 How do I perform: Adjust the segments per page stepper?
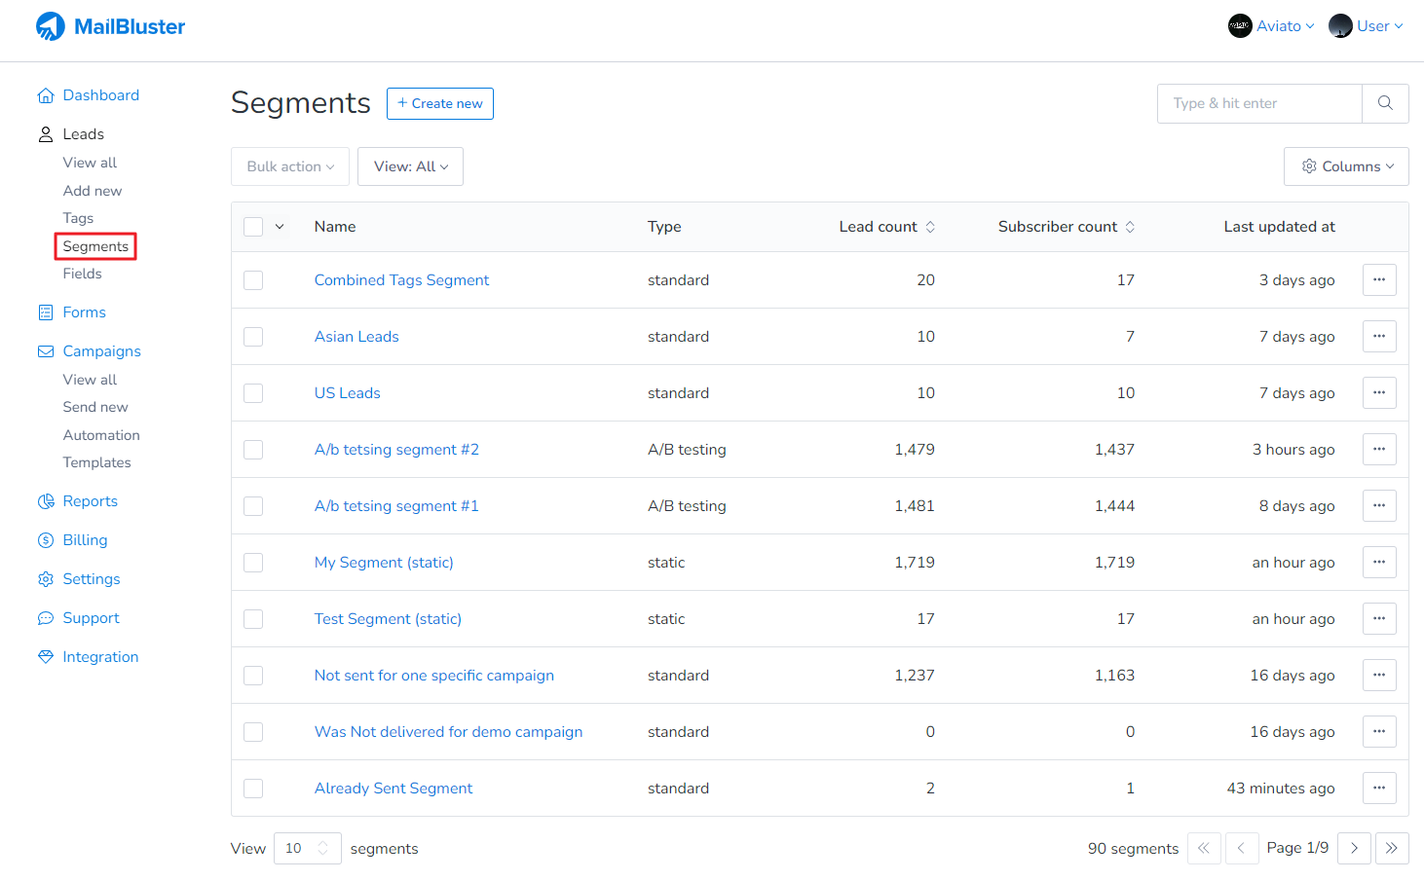322,848
